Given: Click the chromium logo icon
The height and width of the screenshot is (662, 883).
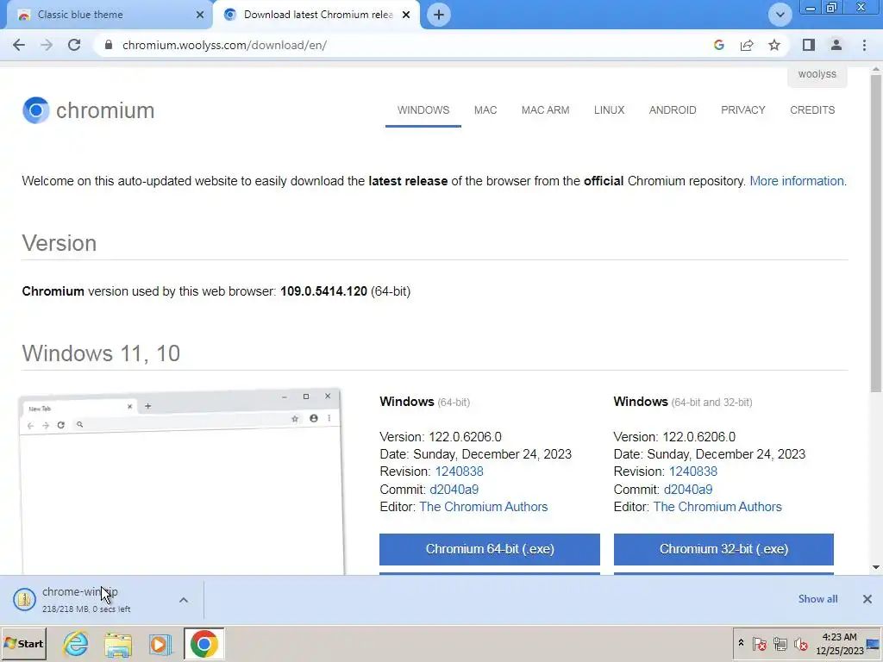Looking at the screenshot, I should [x=35, y=110].
